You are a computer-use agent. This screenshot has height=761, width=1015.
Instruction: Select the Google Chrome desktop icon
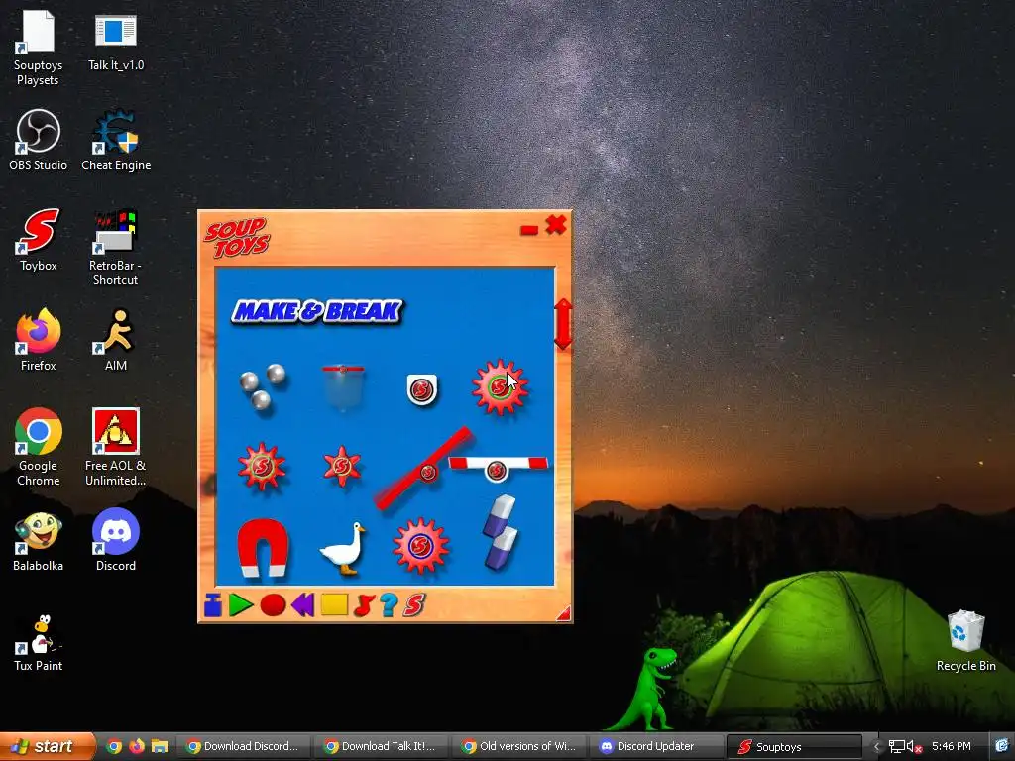[x=39, y=447]
